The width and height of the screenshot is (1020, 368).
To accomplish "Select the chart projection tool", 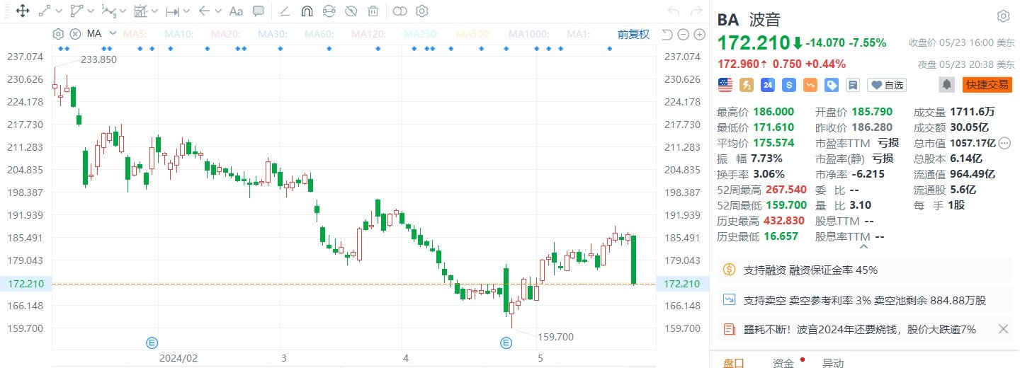I will coord(140,11).
